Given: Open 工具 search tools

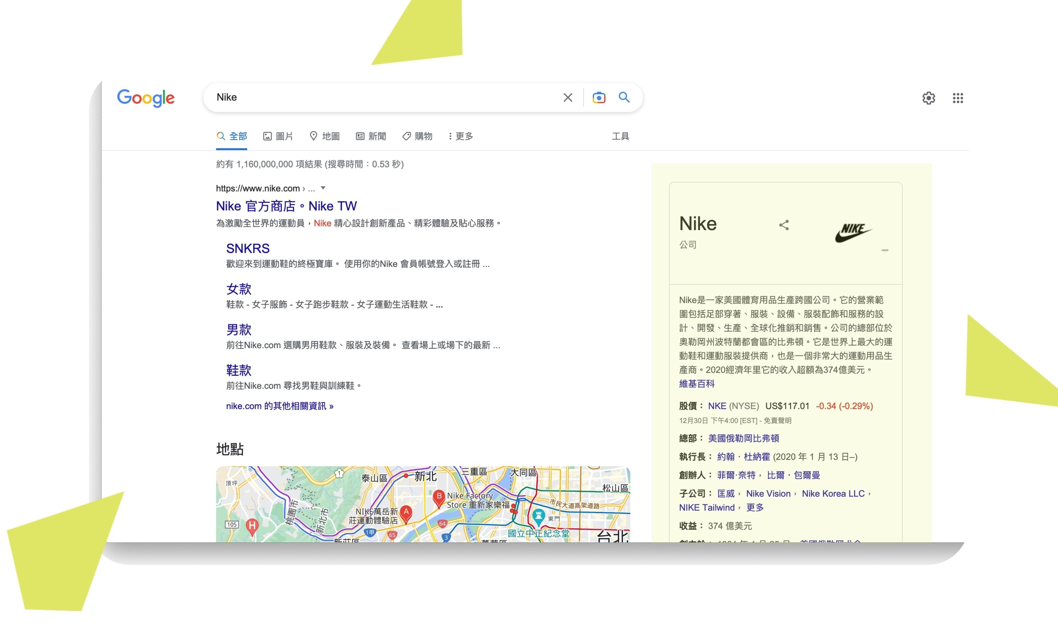Looking at the screenshot, I should [620, 136].
